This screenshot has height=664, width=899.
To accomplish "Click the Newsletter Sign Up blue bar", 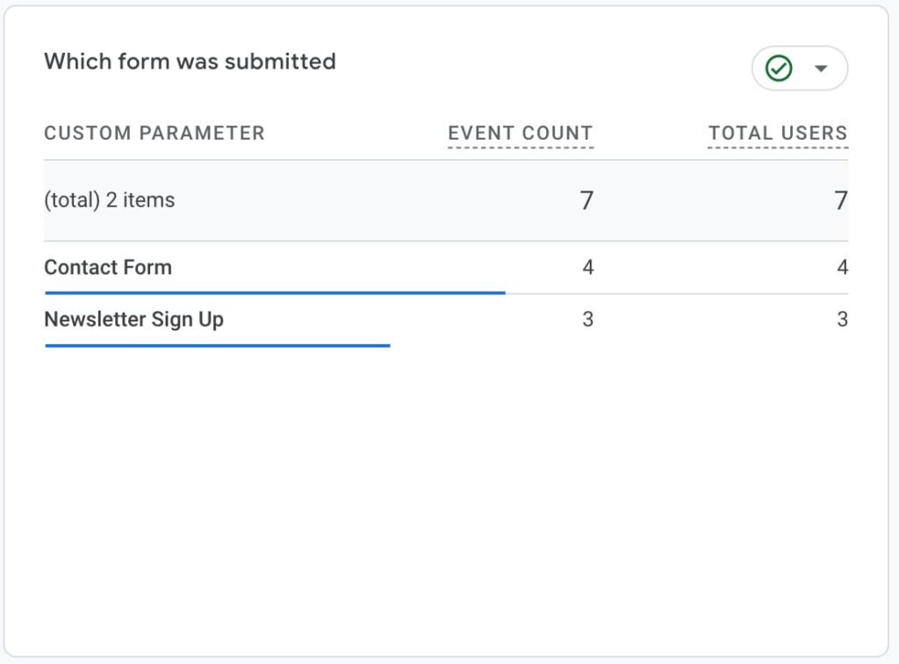I will point(218,346).
